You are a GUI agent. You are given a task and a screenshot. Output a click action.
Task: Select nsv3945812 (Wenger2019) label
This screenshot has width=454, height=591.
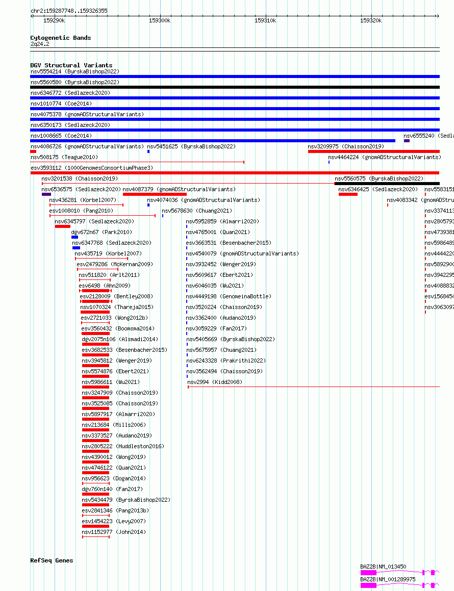[x=117, y=361]
